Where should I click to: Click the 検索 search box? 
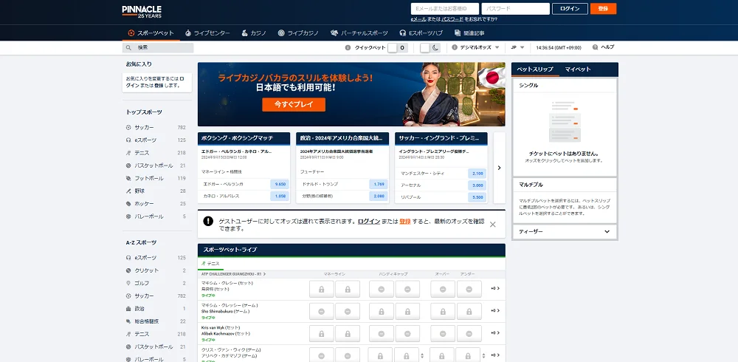click(x=158, y=47)
